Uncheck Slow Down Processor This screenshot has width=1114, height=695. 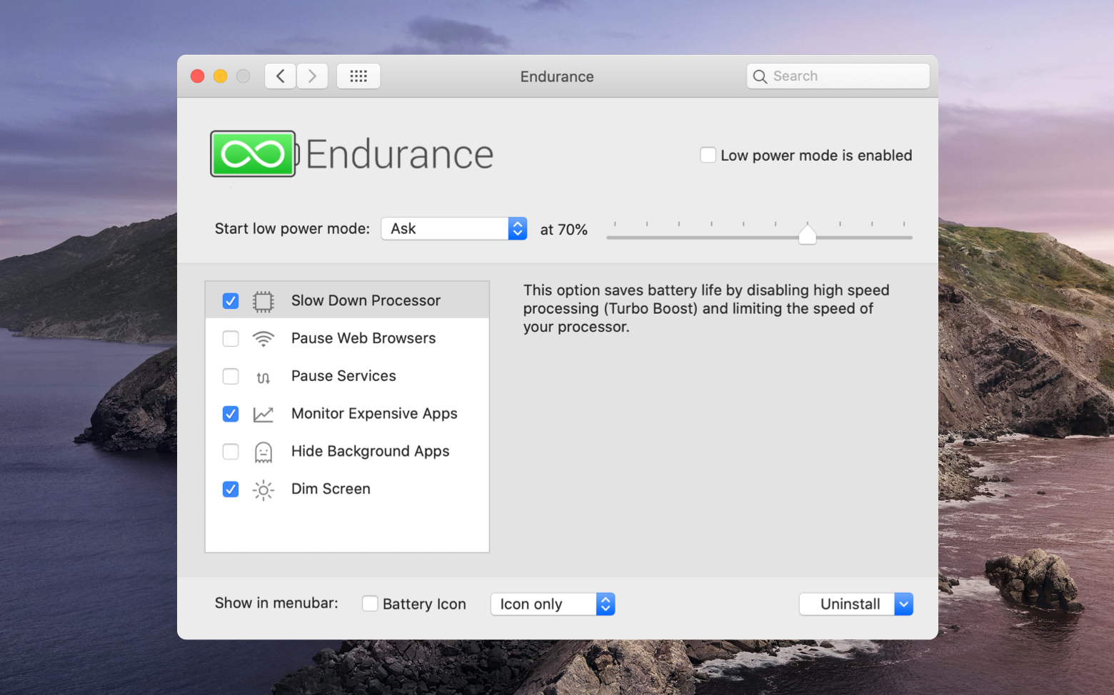pyautogui.click(x=230, y=301)
